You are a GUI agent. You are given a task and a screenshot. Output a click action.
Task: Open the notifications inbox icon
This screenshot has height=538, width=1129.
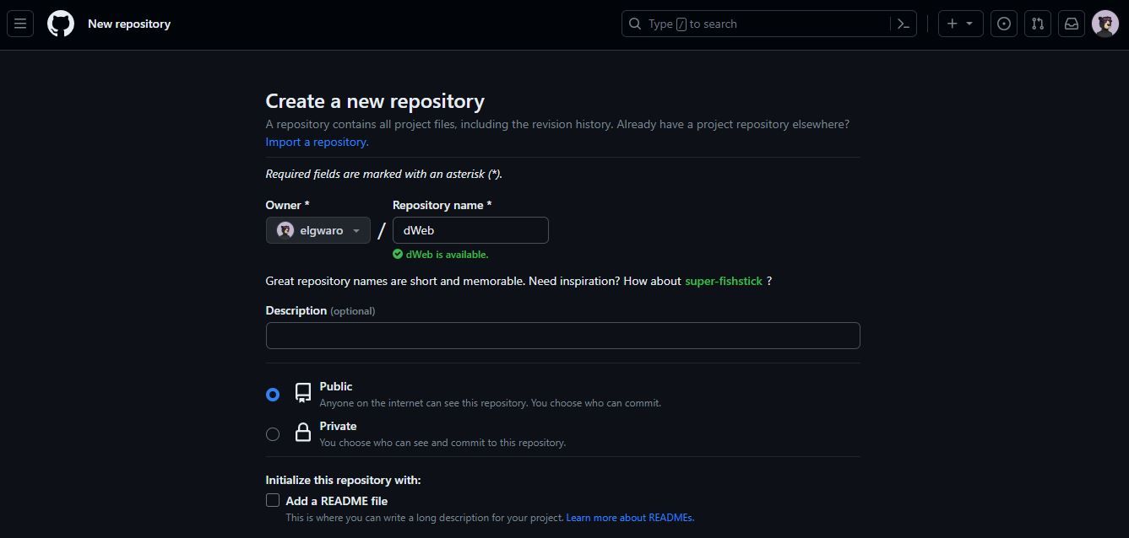point(1071,23)
